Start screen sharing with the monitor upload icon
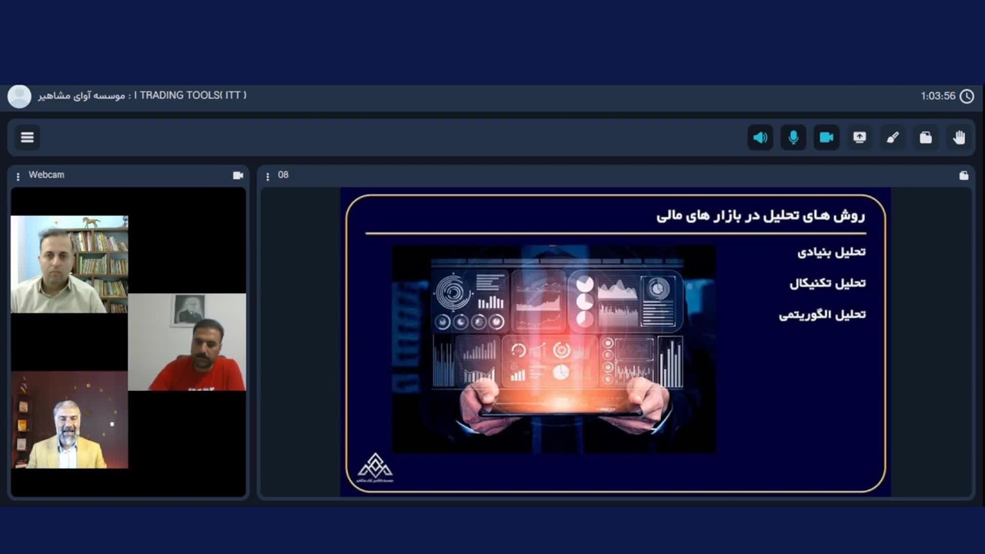This screenshot has height=554, width=985. point(860,138)
